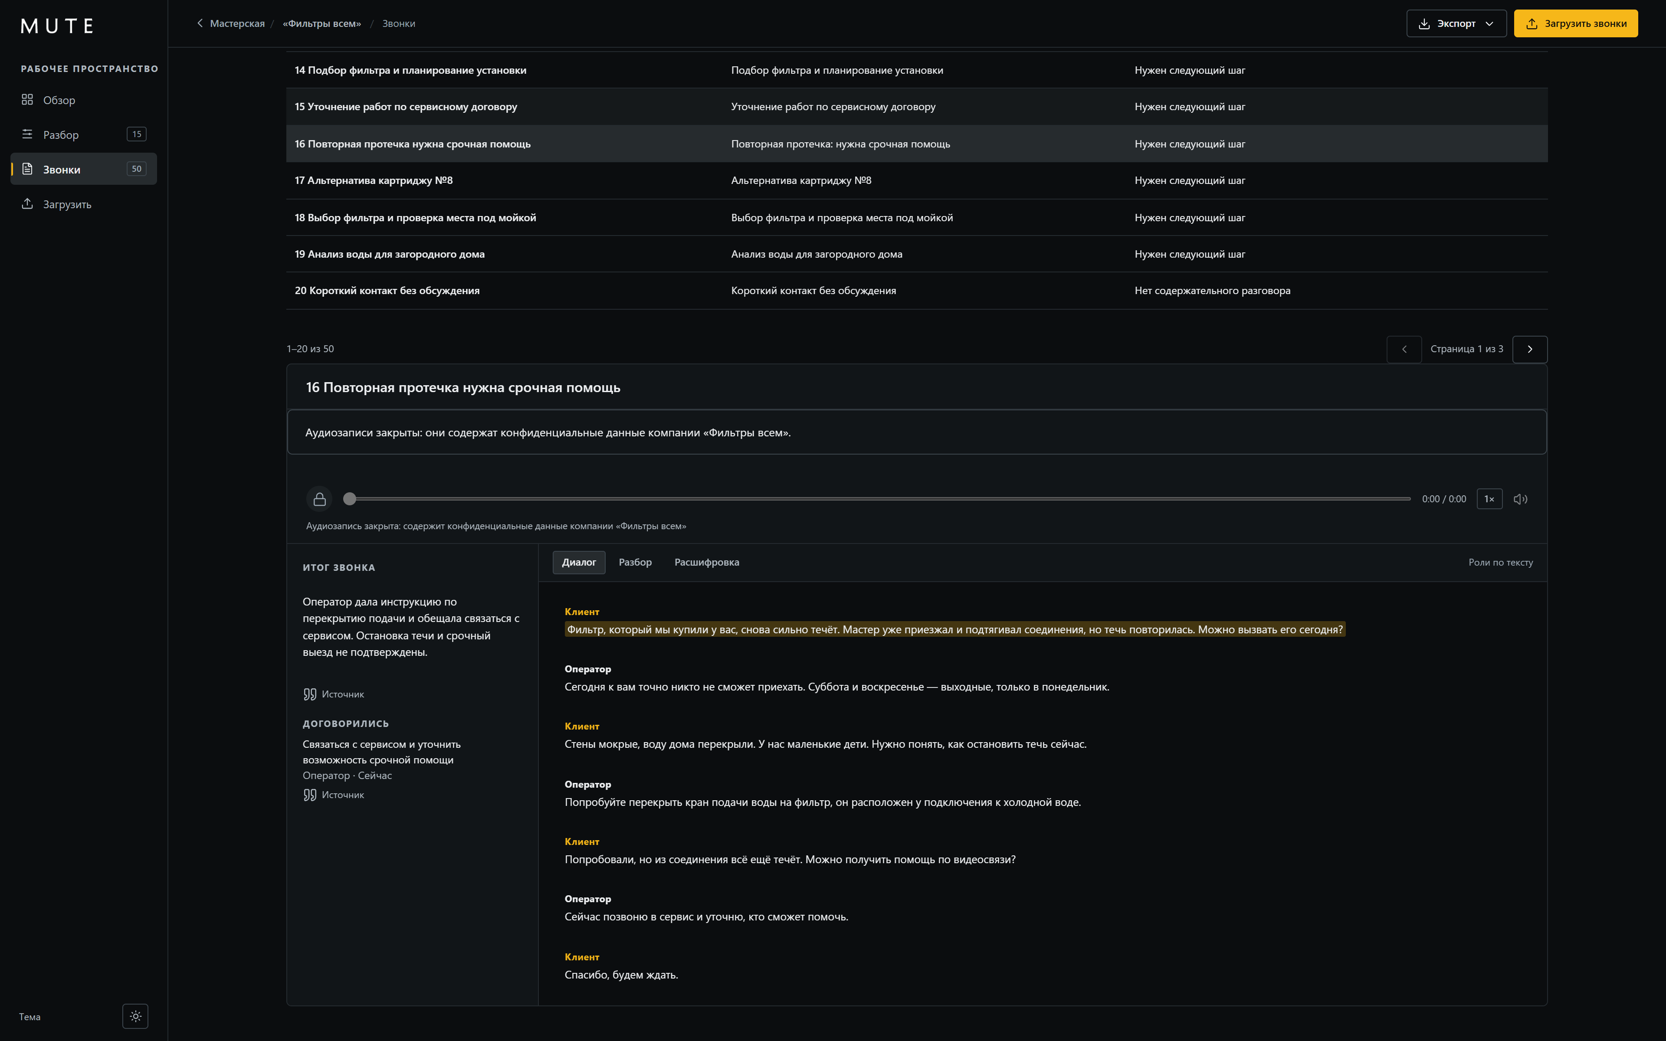The height and width of the screenshot is (1041, 1666).
Task: Go to the previous page of calls
Action: (1404, 349)
